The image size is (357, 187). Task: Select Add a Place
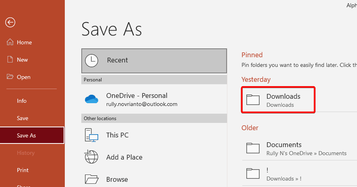(x=154, y=157)
